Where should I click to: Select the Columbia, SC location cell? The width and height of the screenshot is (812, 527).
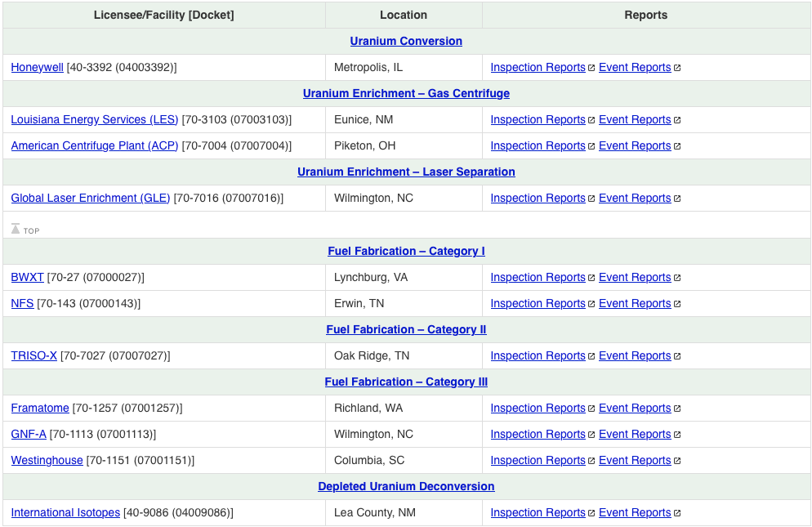pos(404,460)
